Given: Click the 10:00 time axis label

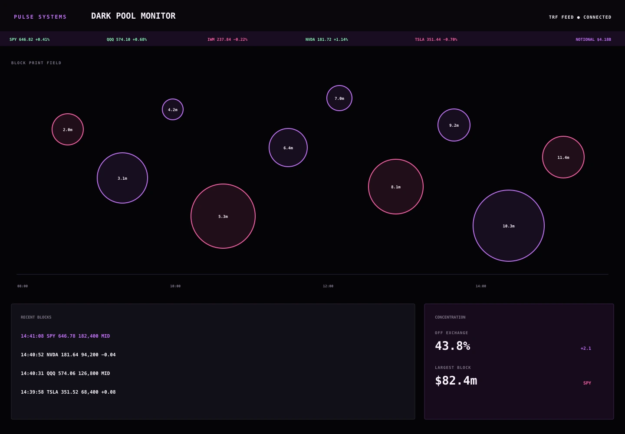Looking at the screenshot, I should tap(175, 286).
